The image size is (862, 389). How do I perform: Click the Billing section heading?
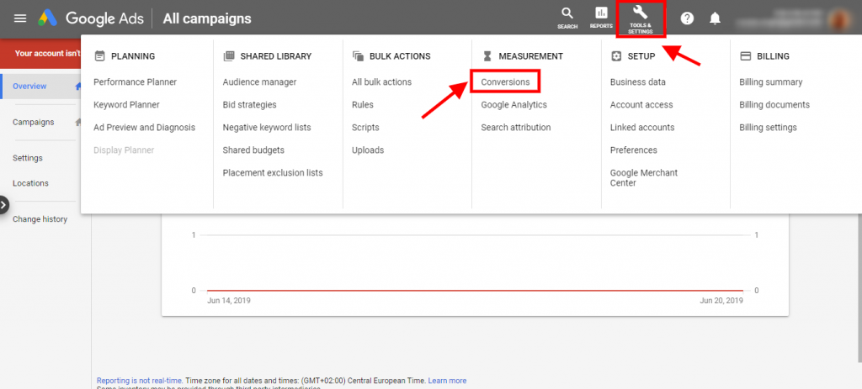click(764, 56)
